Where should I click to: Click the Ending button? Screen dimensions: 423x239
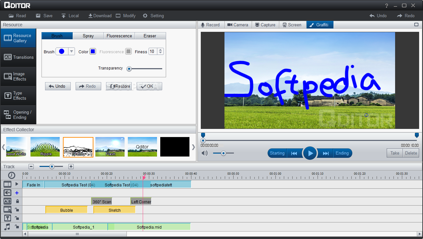pos(342,153)
